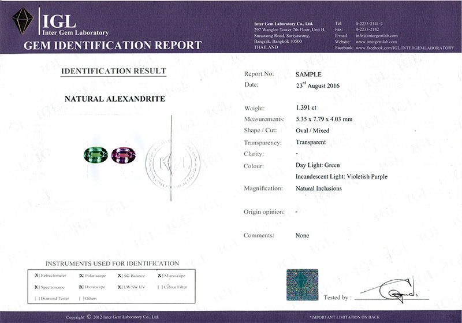
Task: Click the 'Colour:' label
Action: 254,166
